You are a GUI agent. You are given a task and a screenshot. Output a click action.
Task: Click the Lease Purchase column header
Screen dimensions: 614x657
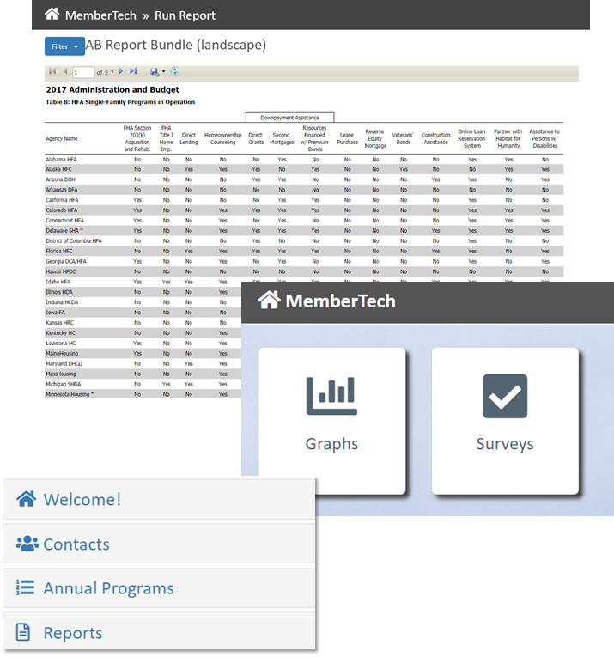(x=347, y=138)
